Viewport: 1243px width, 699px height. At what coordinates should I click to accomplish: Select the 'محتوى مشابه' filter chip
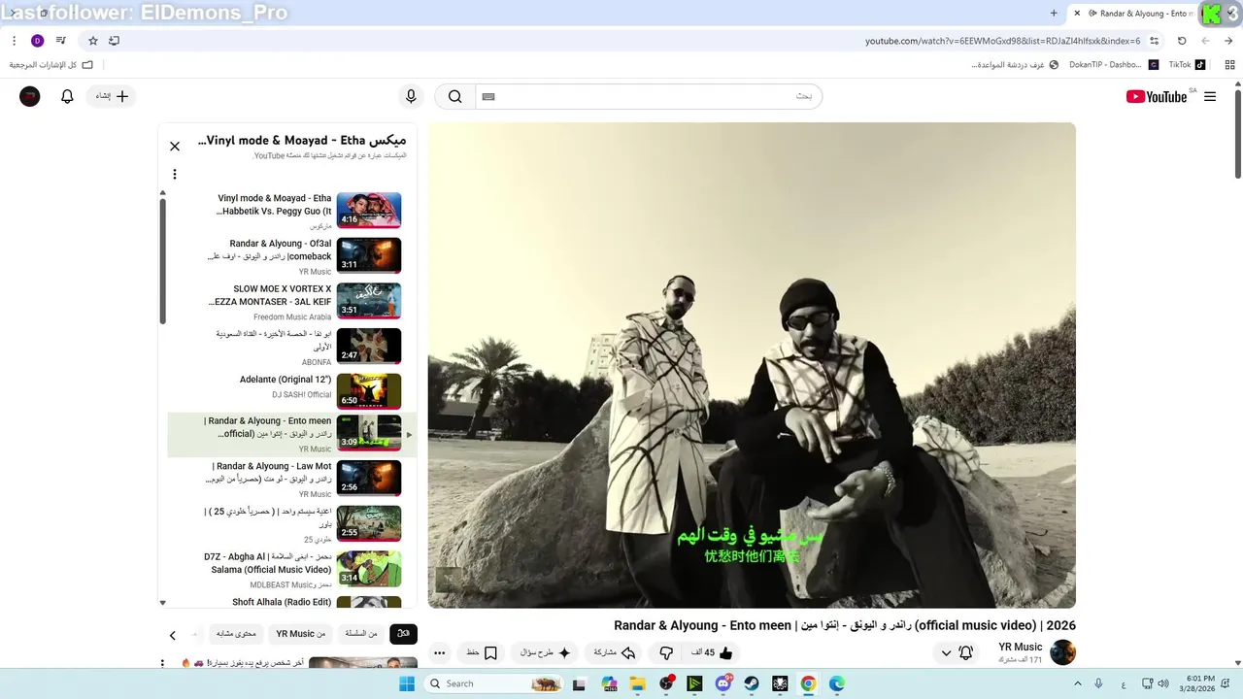(236, 634)
